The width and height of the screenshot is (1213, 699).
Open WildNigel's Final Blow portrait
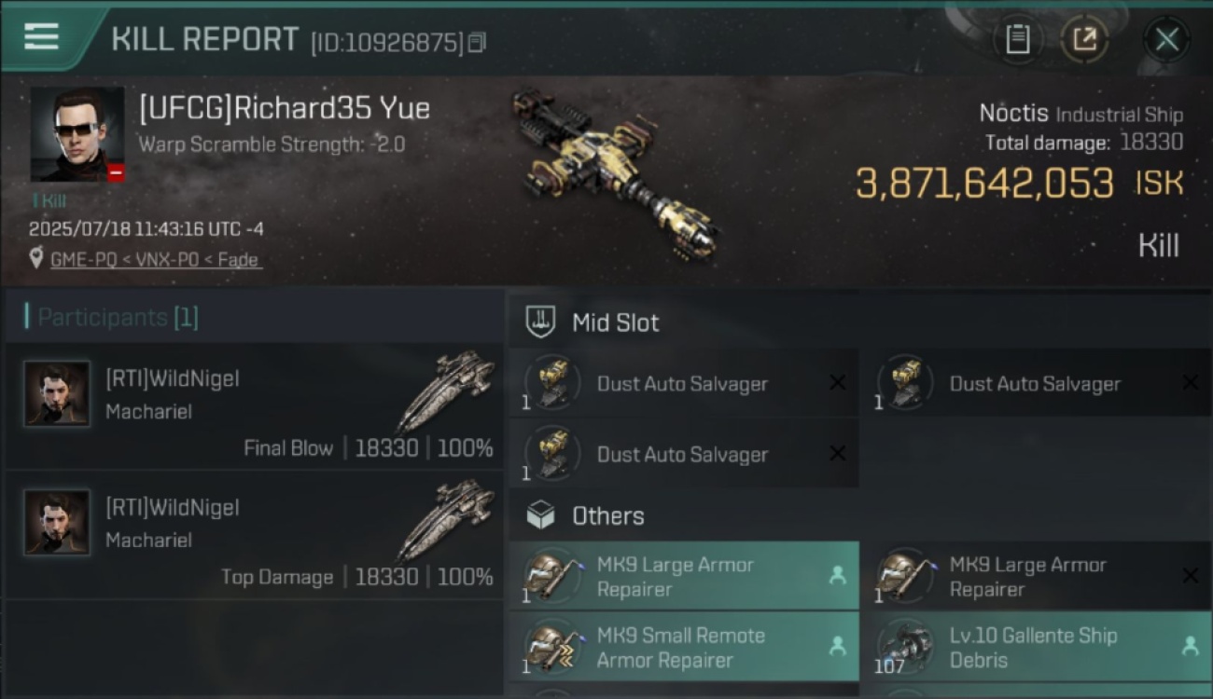(x=57, y=394)
